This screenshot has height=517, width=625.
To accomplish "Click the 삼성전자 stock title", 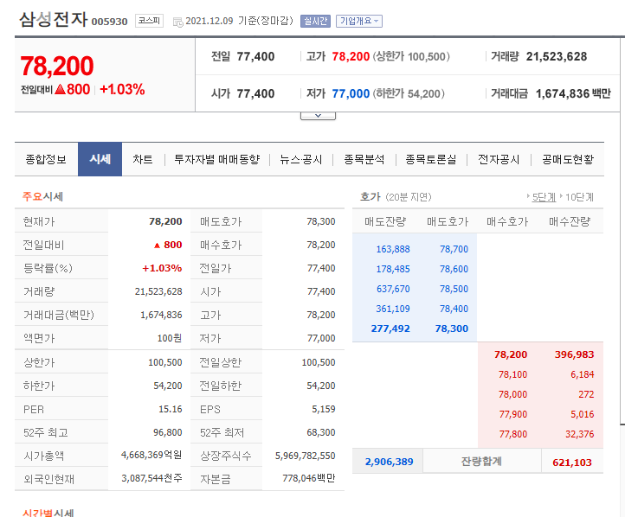I will pyautogui.click(x=54, y=19).
